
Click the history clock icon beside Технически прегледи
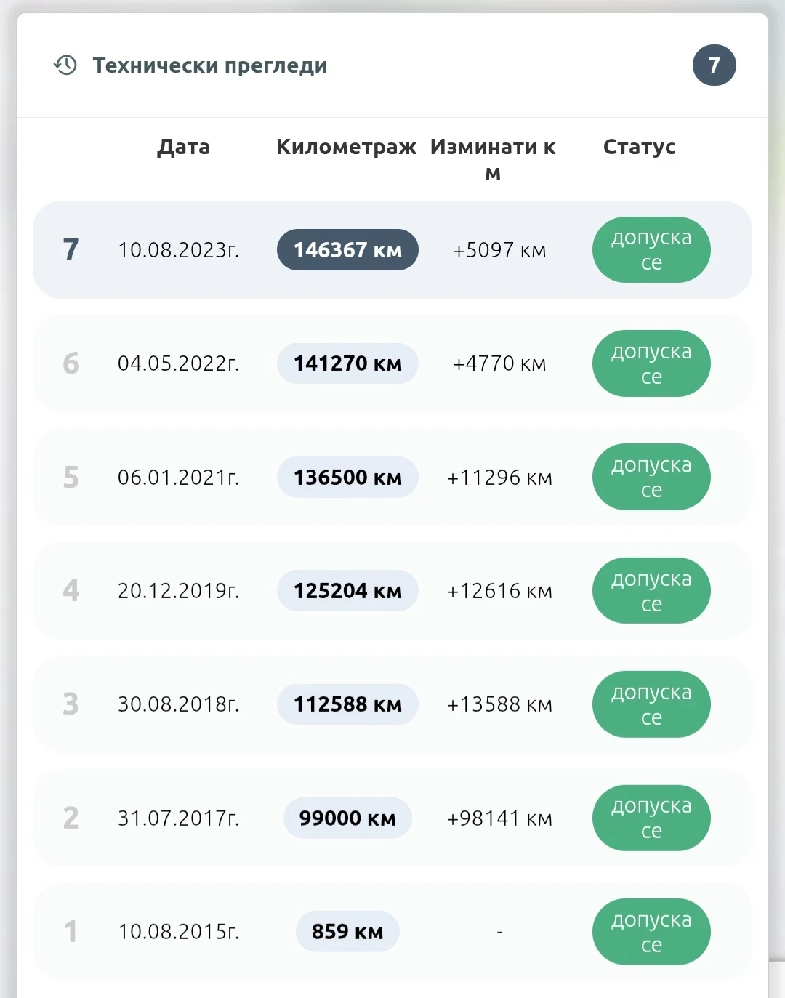pyautogui.click(x=65, y=65)
